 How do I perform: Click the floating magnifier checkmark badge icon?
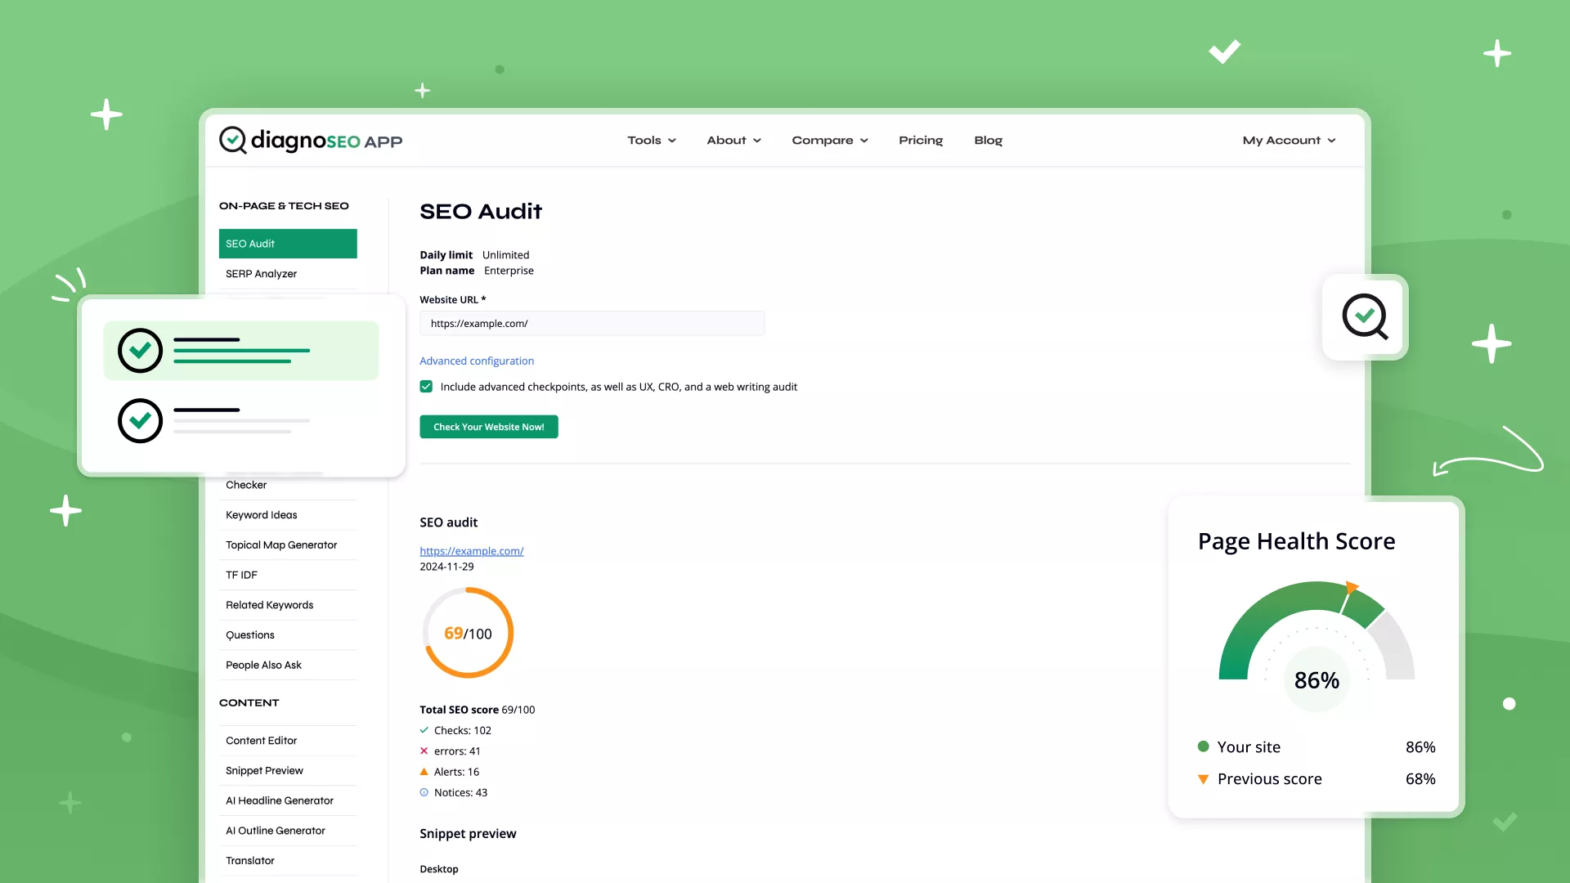click(x=1365, y=317)
